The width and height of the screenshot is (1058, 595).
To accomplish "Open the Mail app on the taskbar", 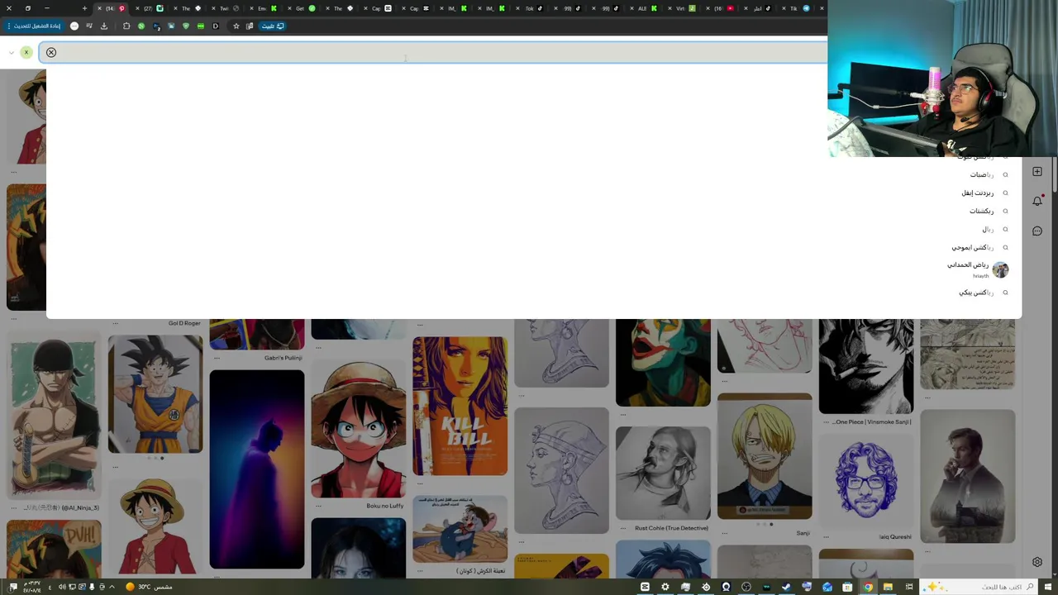I will click(827, 587).
